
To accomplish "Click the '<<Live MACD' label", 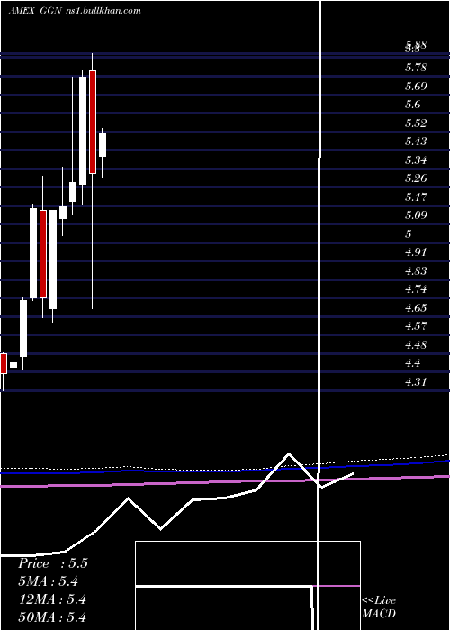I will pos(379,607).
